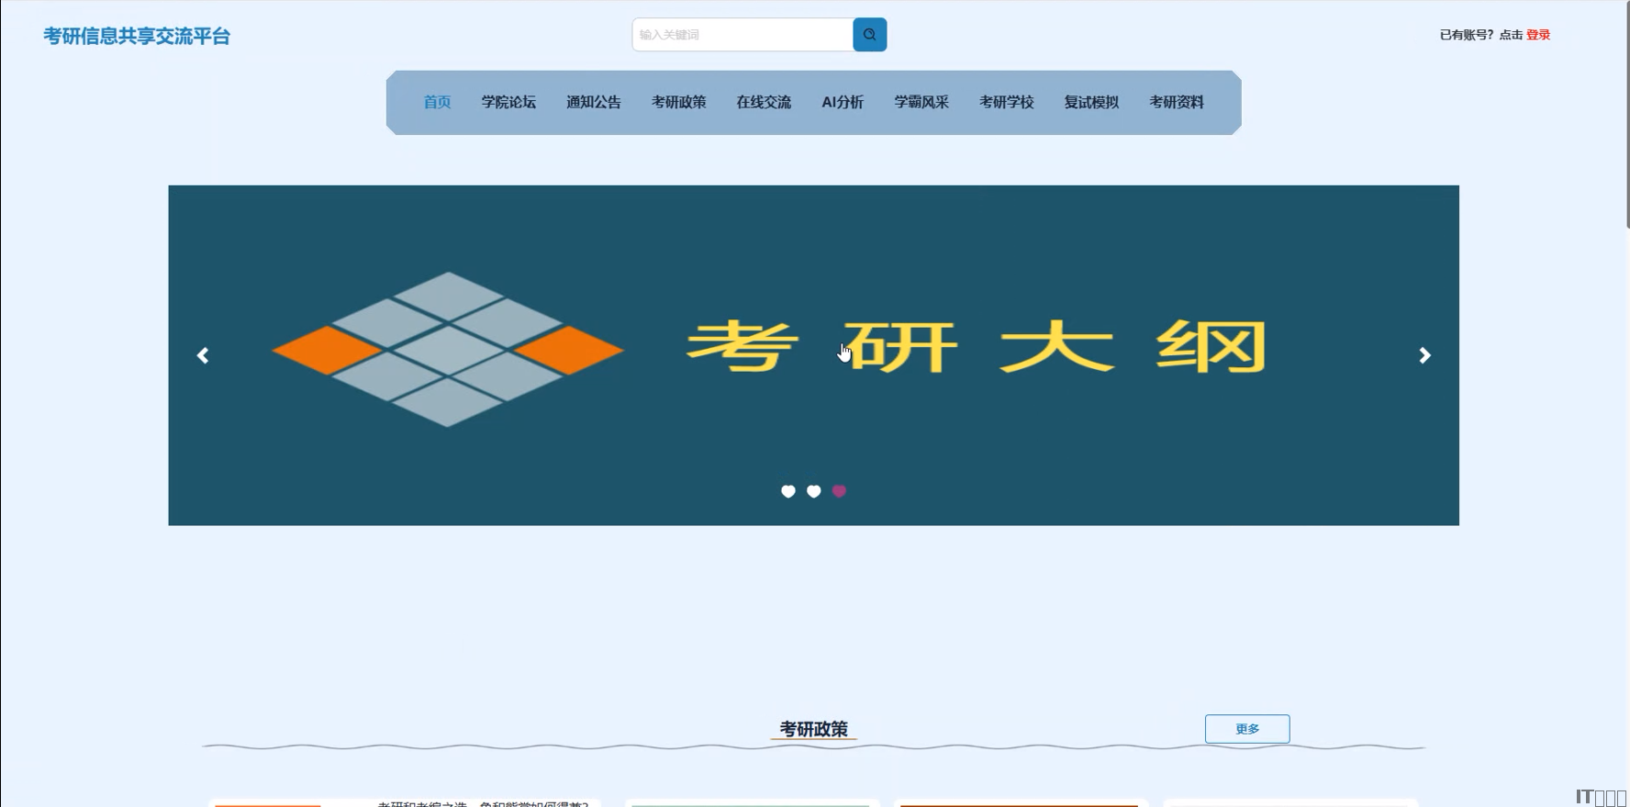1630x807 pixels.
Task: Focus the keyword search input field
Action: [x=742, y=35]
